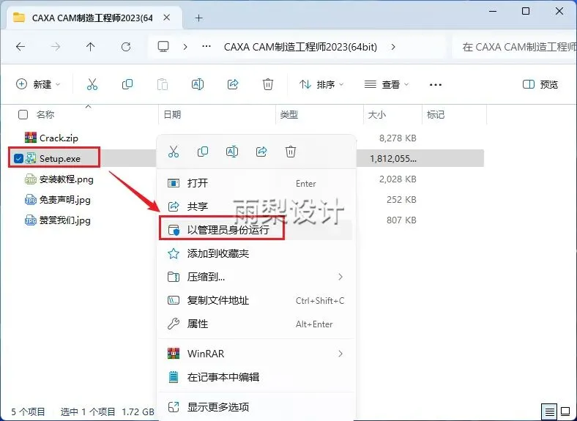Screen dimensions: 577x421
Task: Expand the chevron after the CAXA CAM path
Action: pos(393,47)
